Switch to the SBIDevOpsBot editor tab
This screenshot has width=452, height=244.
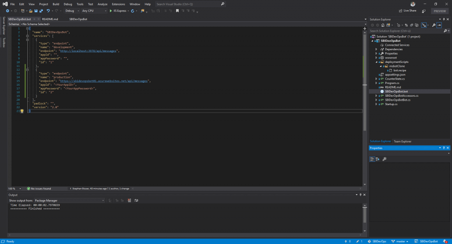[78, 19]
